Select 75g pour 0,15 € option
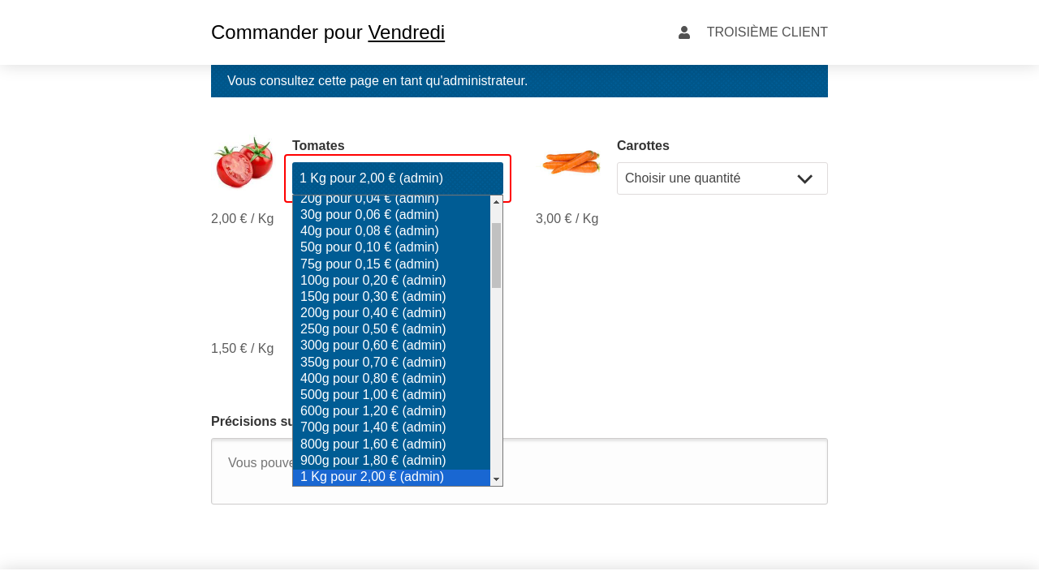This screenshot has height=584, width=1039. (369, 264)
